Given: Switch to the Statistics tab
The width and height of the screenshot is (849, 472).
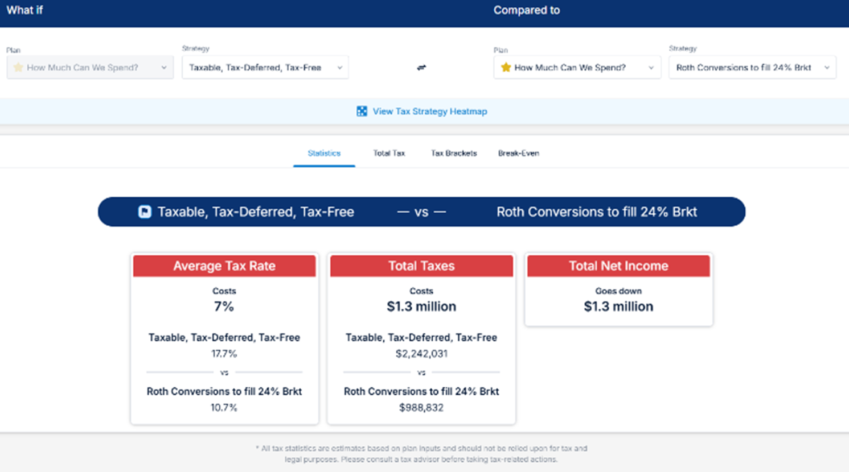Looking at the screenshot, I should [x=324, y=154].
